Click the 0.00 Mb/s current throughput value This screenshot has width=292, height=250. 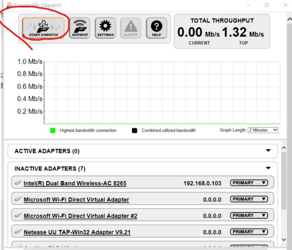198,32
